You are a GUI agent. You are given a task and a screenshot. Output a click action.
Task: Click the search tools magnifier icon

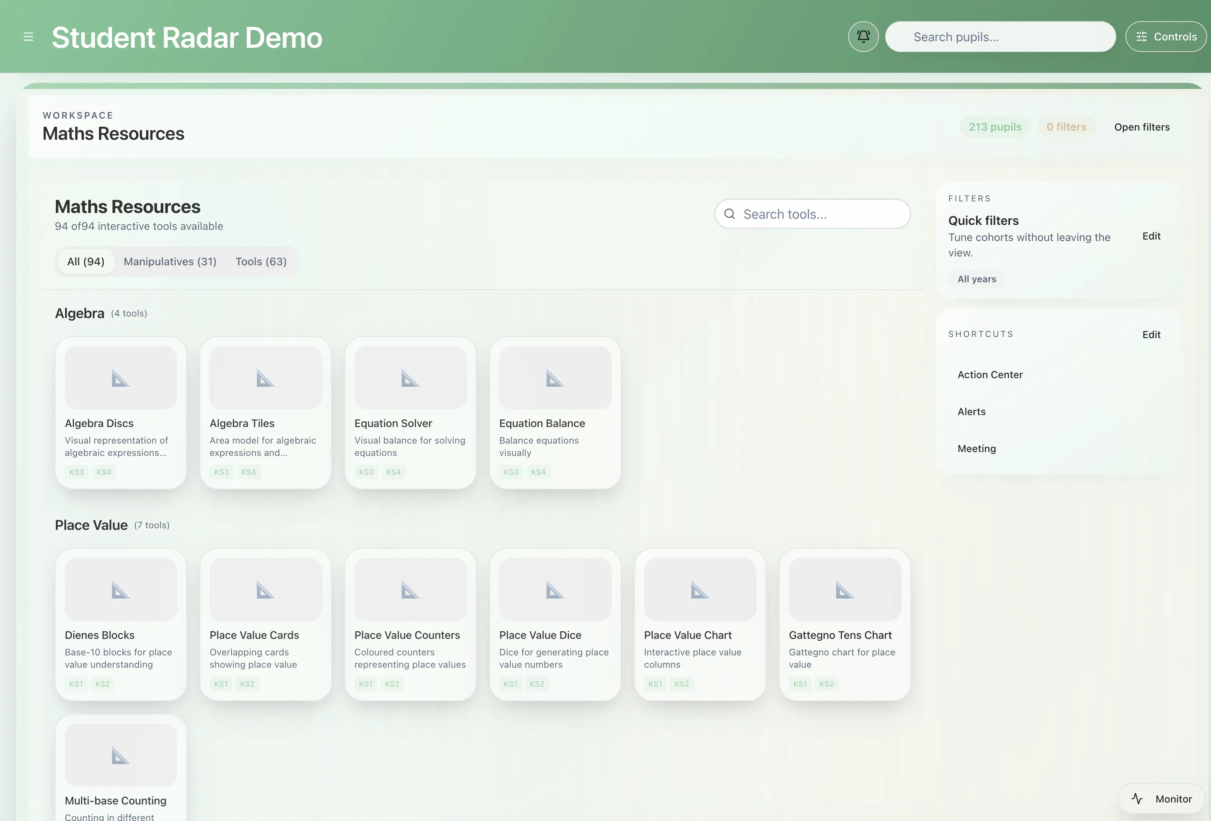(x=730, y=214)
